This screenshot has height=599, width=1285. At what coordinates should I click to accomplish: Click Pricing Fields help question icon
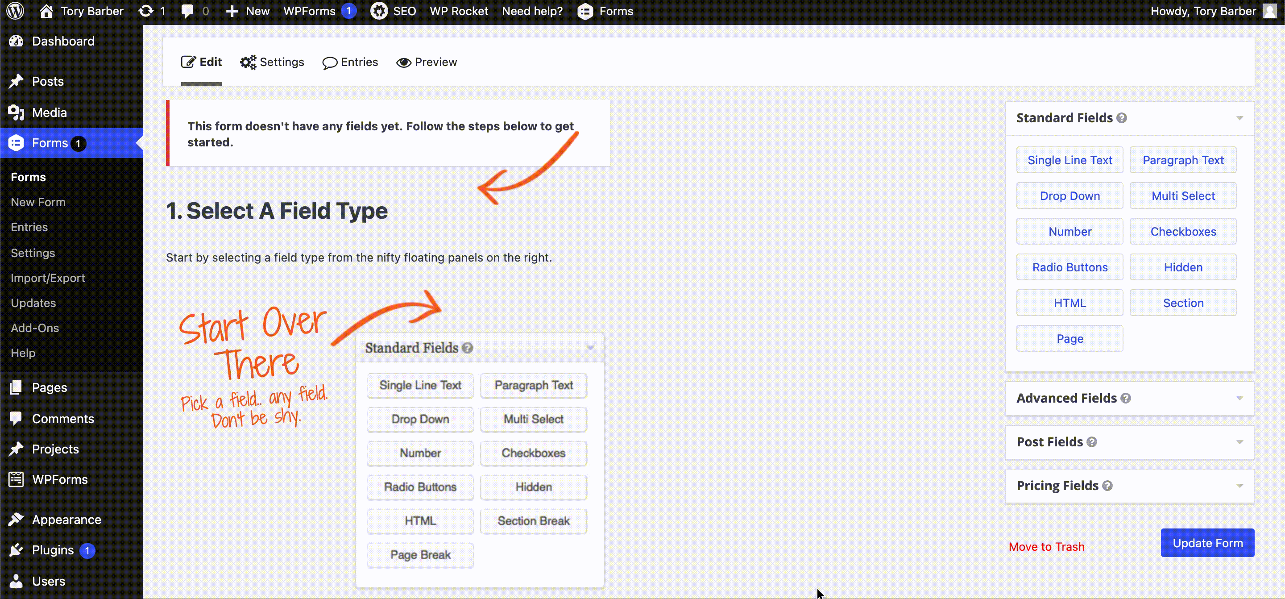tap(1107, 486)
